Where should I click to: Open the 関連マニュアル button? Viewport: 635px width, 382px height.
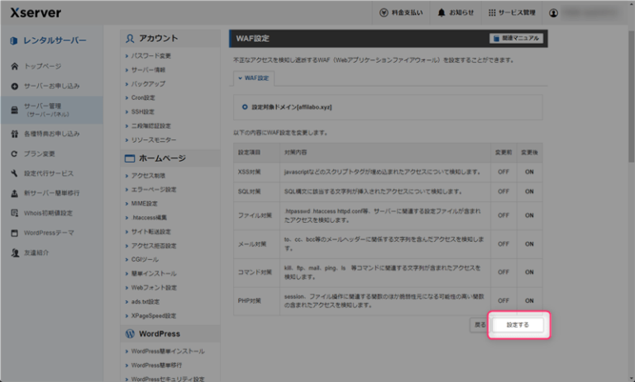pyautogui.click(x=515, y=38)
